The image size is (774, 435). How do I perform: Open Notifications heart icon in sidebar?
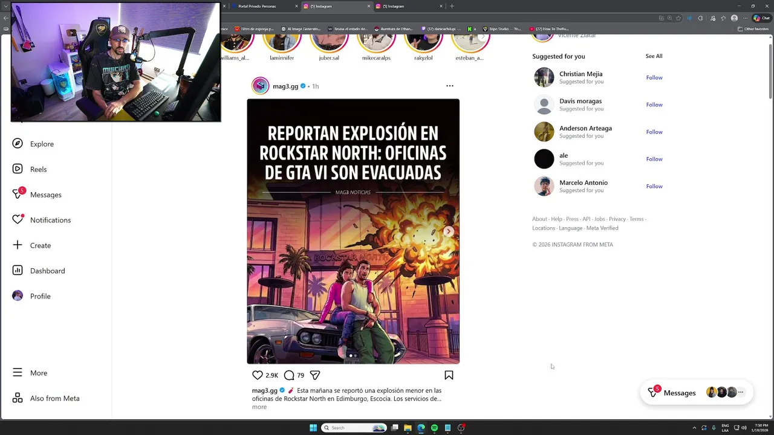coord(18,220)
